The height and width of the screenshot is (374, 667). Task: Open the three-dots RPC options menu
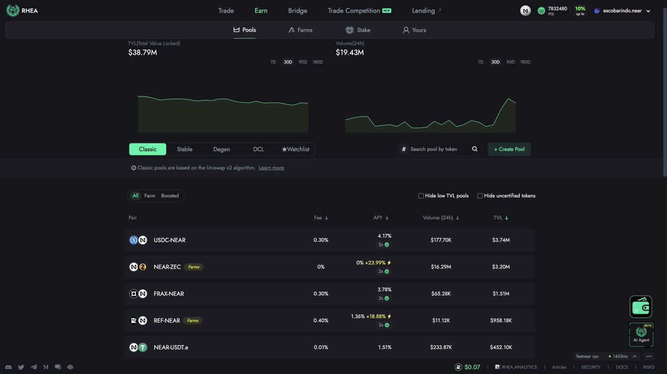[649, 356]
